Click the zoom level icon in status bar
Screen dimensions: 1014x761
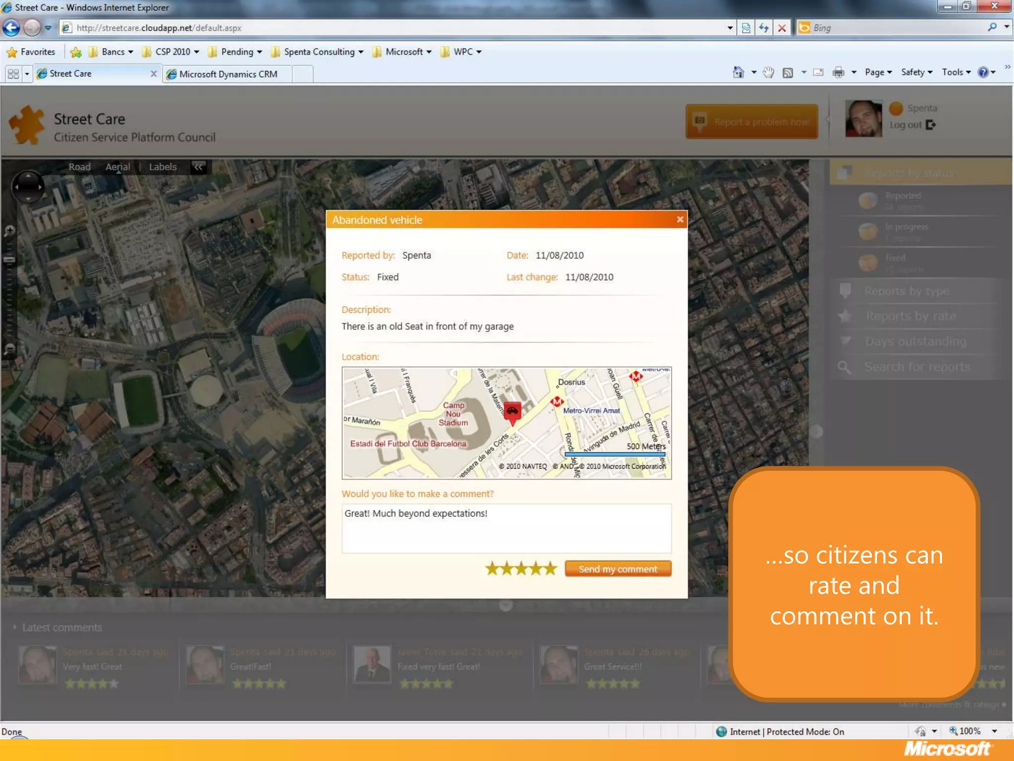click(953, 731)
